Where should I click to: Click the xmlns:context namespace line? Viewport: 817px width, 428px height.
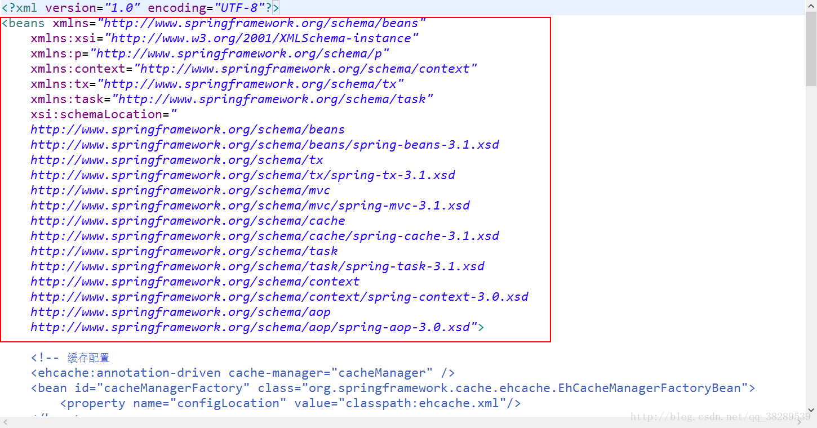coord(254,69)
